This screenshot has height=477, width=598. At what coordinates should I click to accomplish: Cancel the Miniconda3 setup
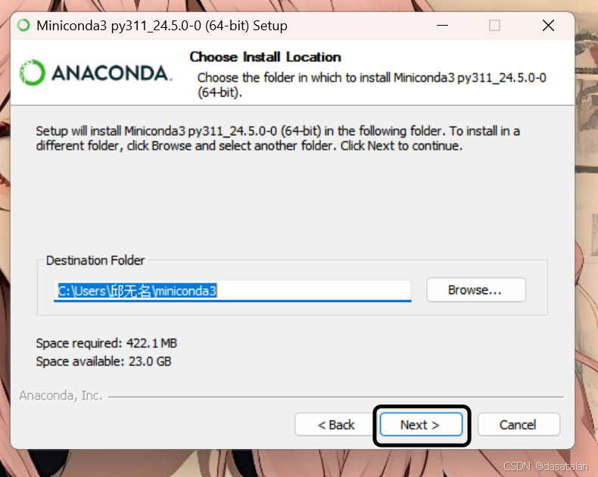[x=519, y=425]
